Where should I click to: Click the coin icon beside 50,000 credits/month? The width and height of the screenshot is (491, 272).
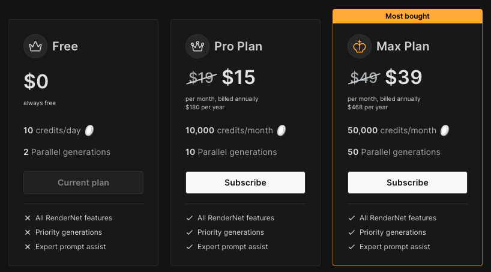point(445,130)
